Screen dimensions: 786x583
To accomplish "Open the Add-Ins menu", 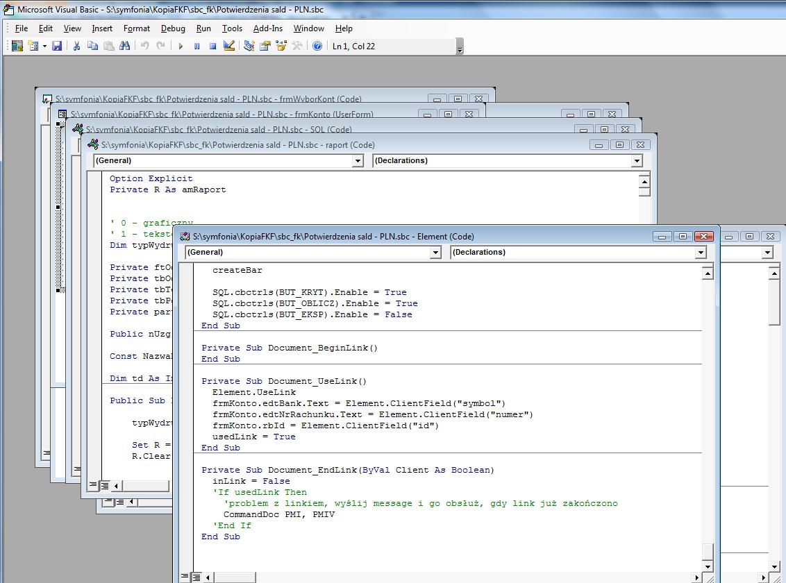I will click(267, 28).
